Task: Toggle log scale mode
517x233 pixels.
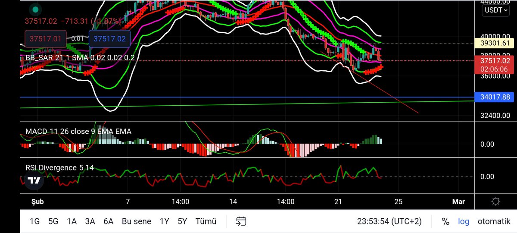Action: (x=464, y=221)
